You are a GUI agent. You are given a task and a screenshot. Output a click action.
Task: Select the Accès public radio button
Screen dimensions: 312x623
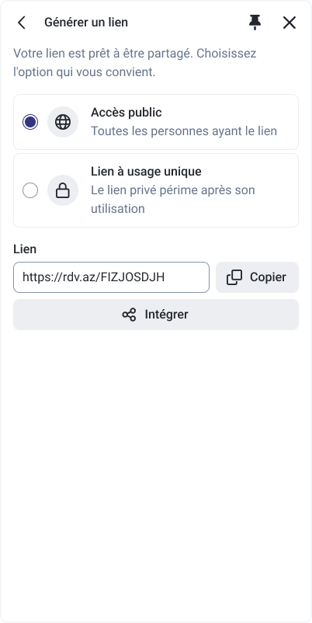click(30, 122)
